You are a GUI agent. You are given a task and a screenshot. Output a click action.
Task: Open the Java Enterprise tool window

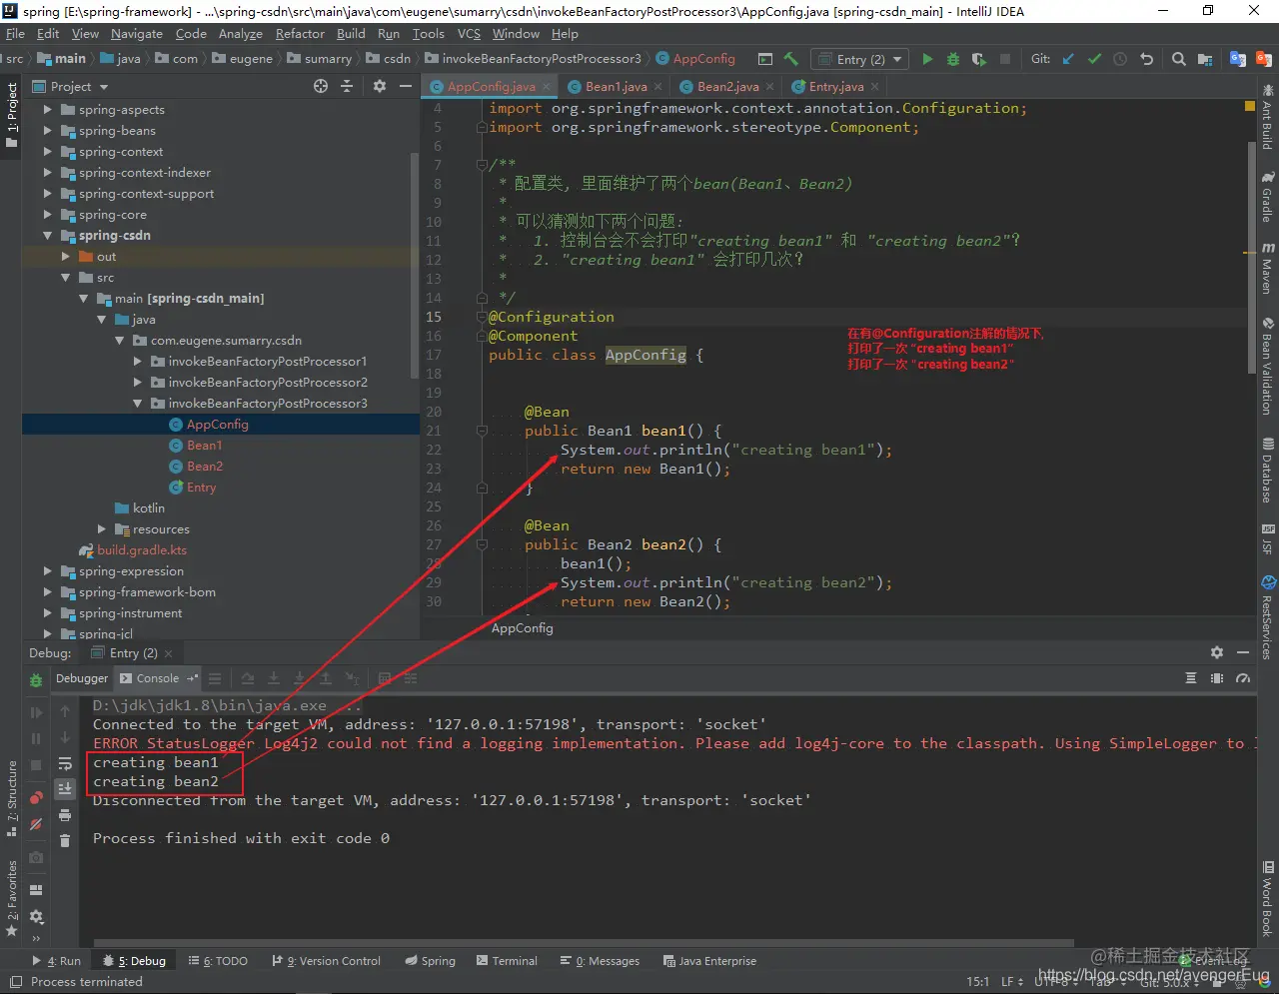click(x=710, y=961)
